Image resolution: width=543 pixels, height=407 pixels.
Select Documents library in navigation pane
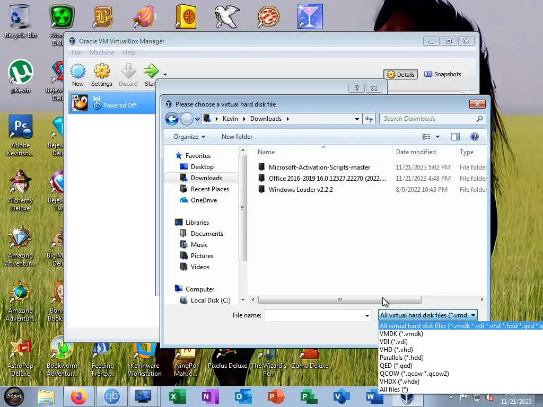pos(207,234)
